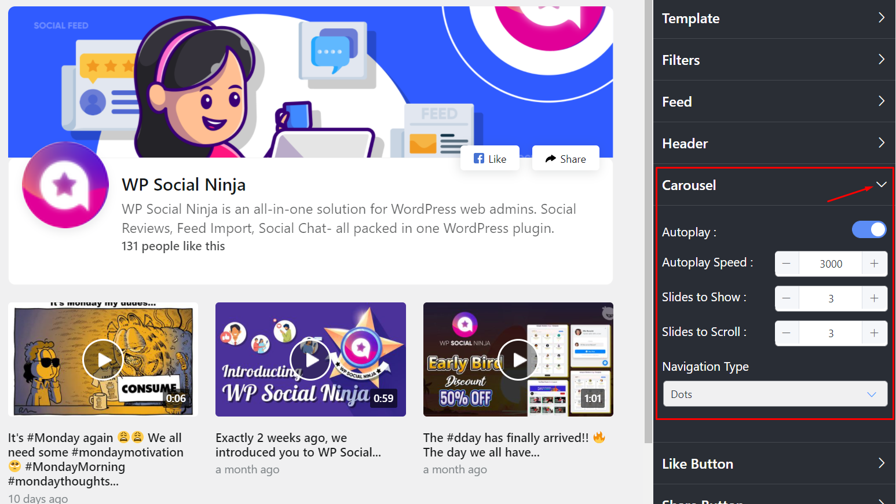The image size is (896, 504).
Task: Click the 'The #dday has finally arrived' post text
Action: (x=514, y=445)
